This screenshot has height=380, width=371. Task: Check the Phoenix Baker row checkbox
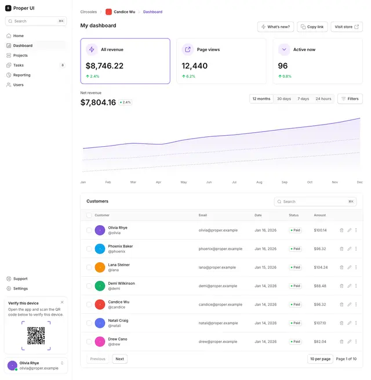pyautogui.click(x=89, y=249)
